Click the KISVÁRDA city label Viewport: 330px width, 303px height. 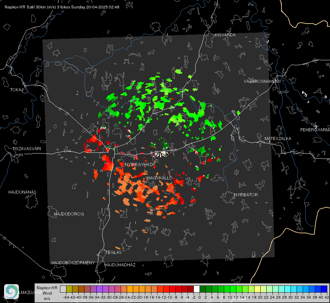(x=225, y=35)
